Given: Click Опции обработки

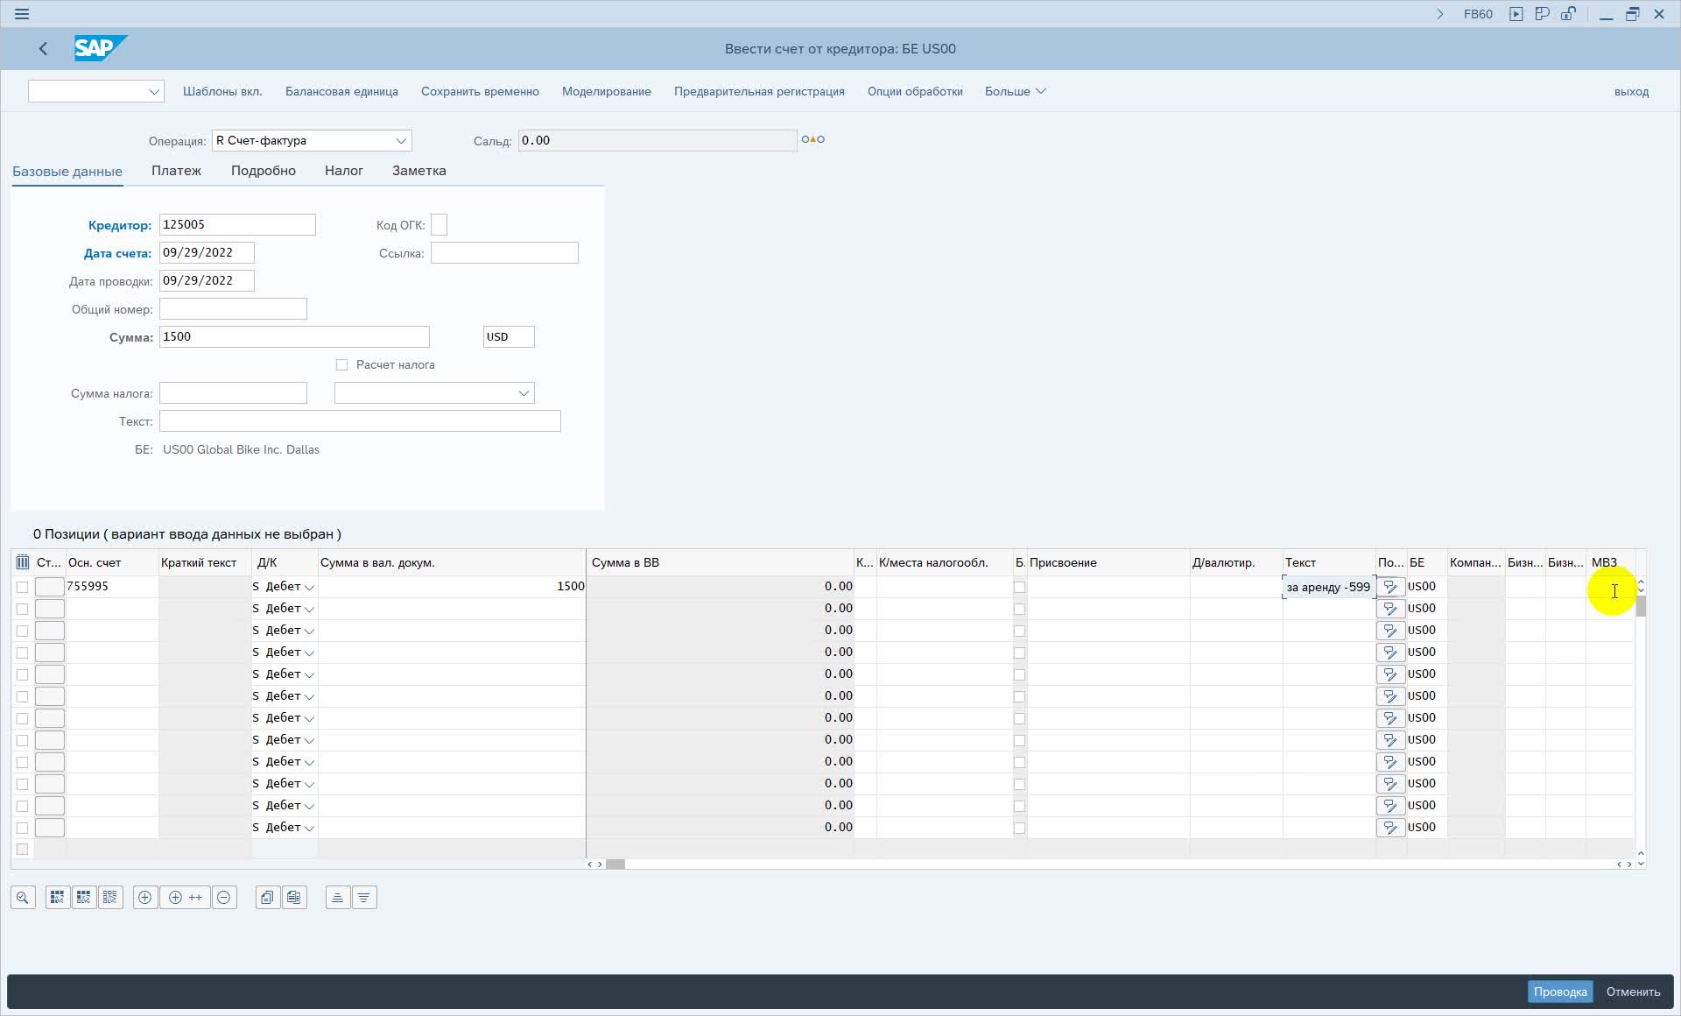Looking at the screenshot, I should click(x=915, y=91).
